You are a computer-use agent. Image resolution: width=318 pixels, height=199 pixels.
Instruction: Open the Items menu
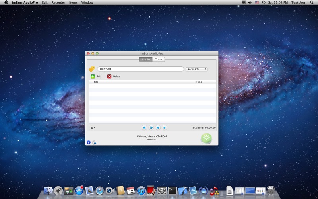[73, 2]
